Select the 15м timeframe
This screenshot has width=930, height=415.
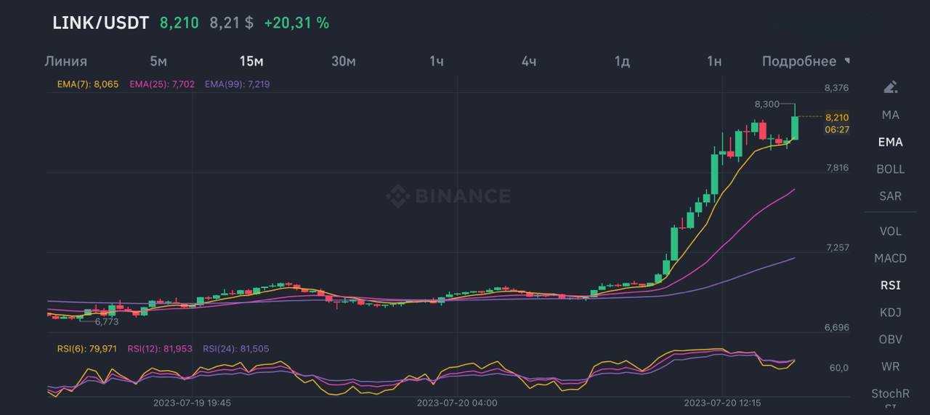point(251,61)
